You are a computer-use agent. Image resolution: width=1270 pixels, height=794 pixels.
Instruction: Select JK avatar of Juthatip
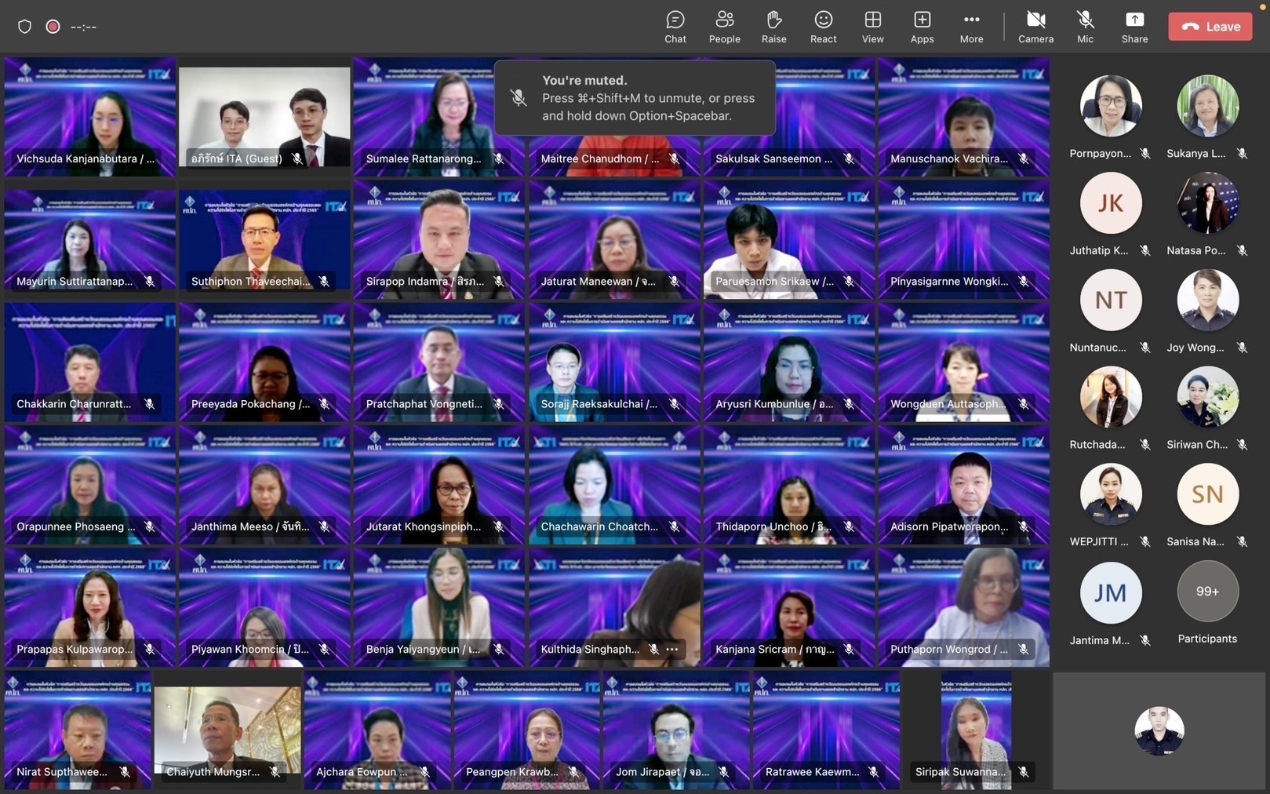click(1110, 203)
